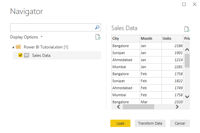Click the Units cell 1214
Viewport: 200px width, 133px height.
tap(173, 60)
